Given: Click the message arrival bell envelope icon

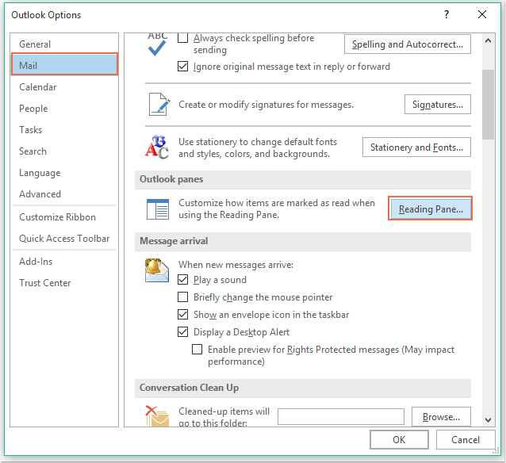Looking at the screenshot, I should tap(157, 270).
